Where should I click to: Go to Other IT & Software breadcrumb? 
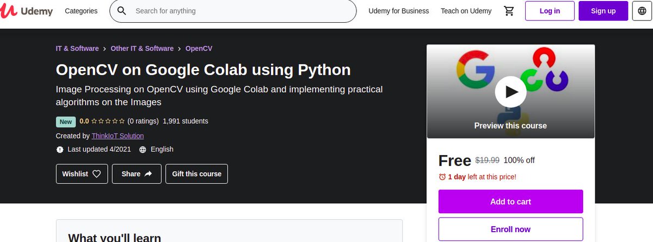click(142, 48)
